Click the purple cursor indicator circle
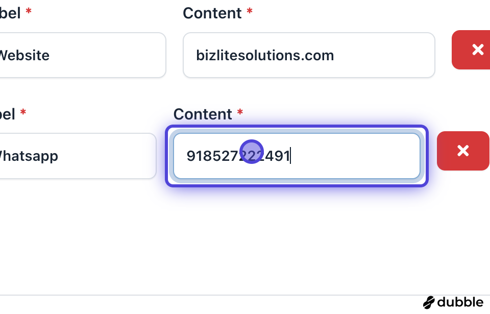This screenshot has height=314, width=490. 251,152
